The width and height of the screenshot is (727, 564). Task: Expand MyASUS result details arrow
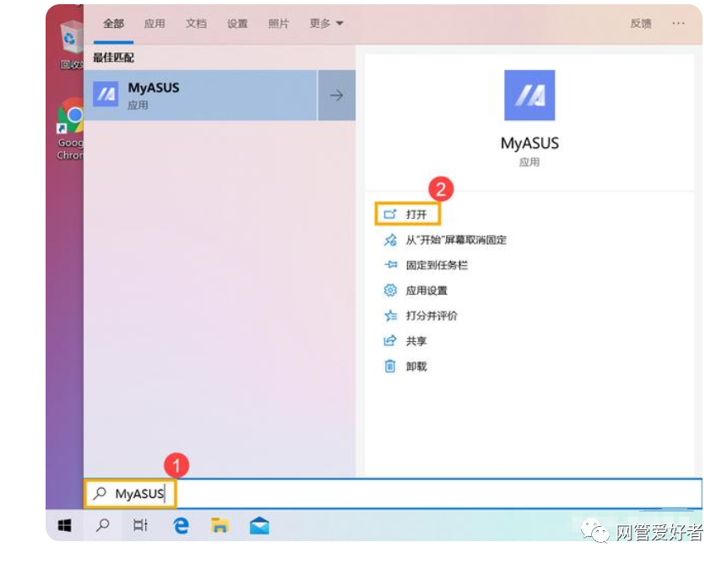pos(337,95)
